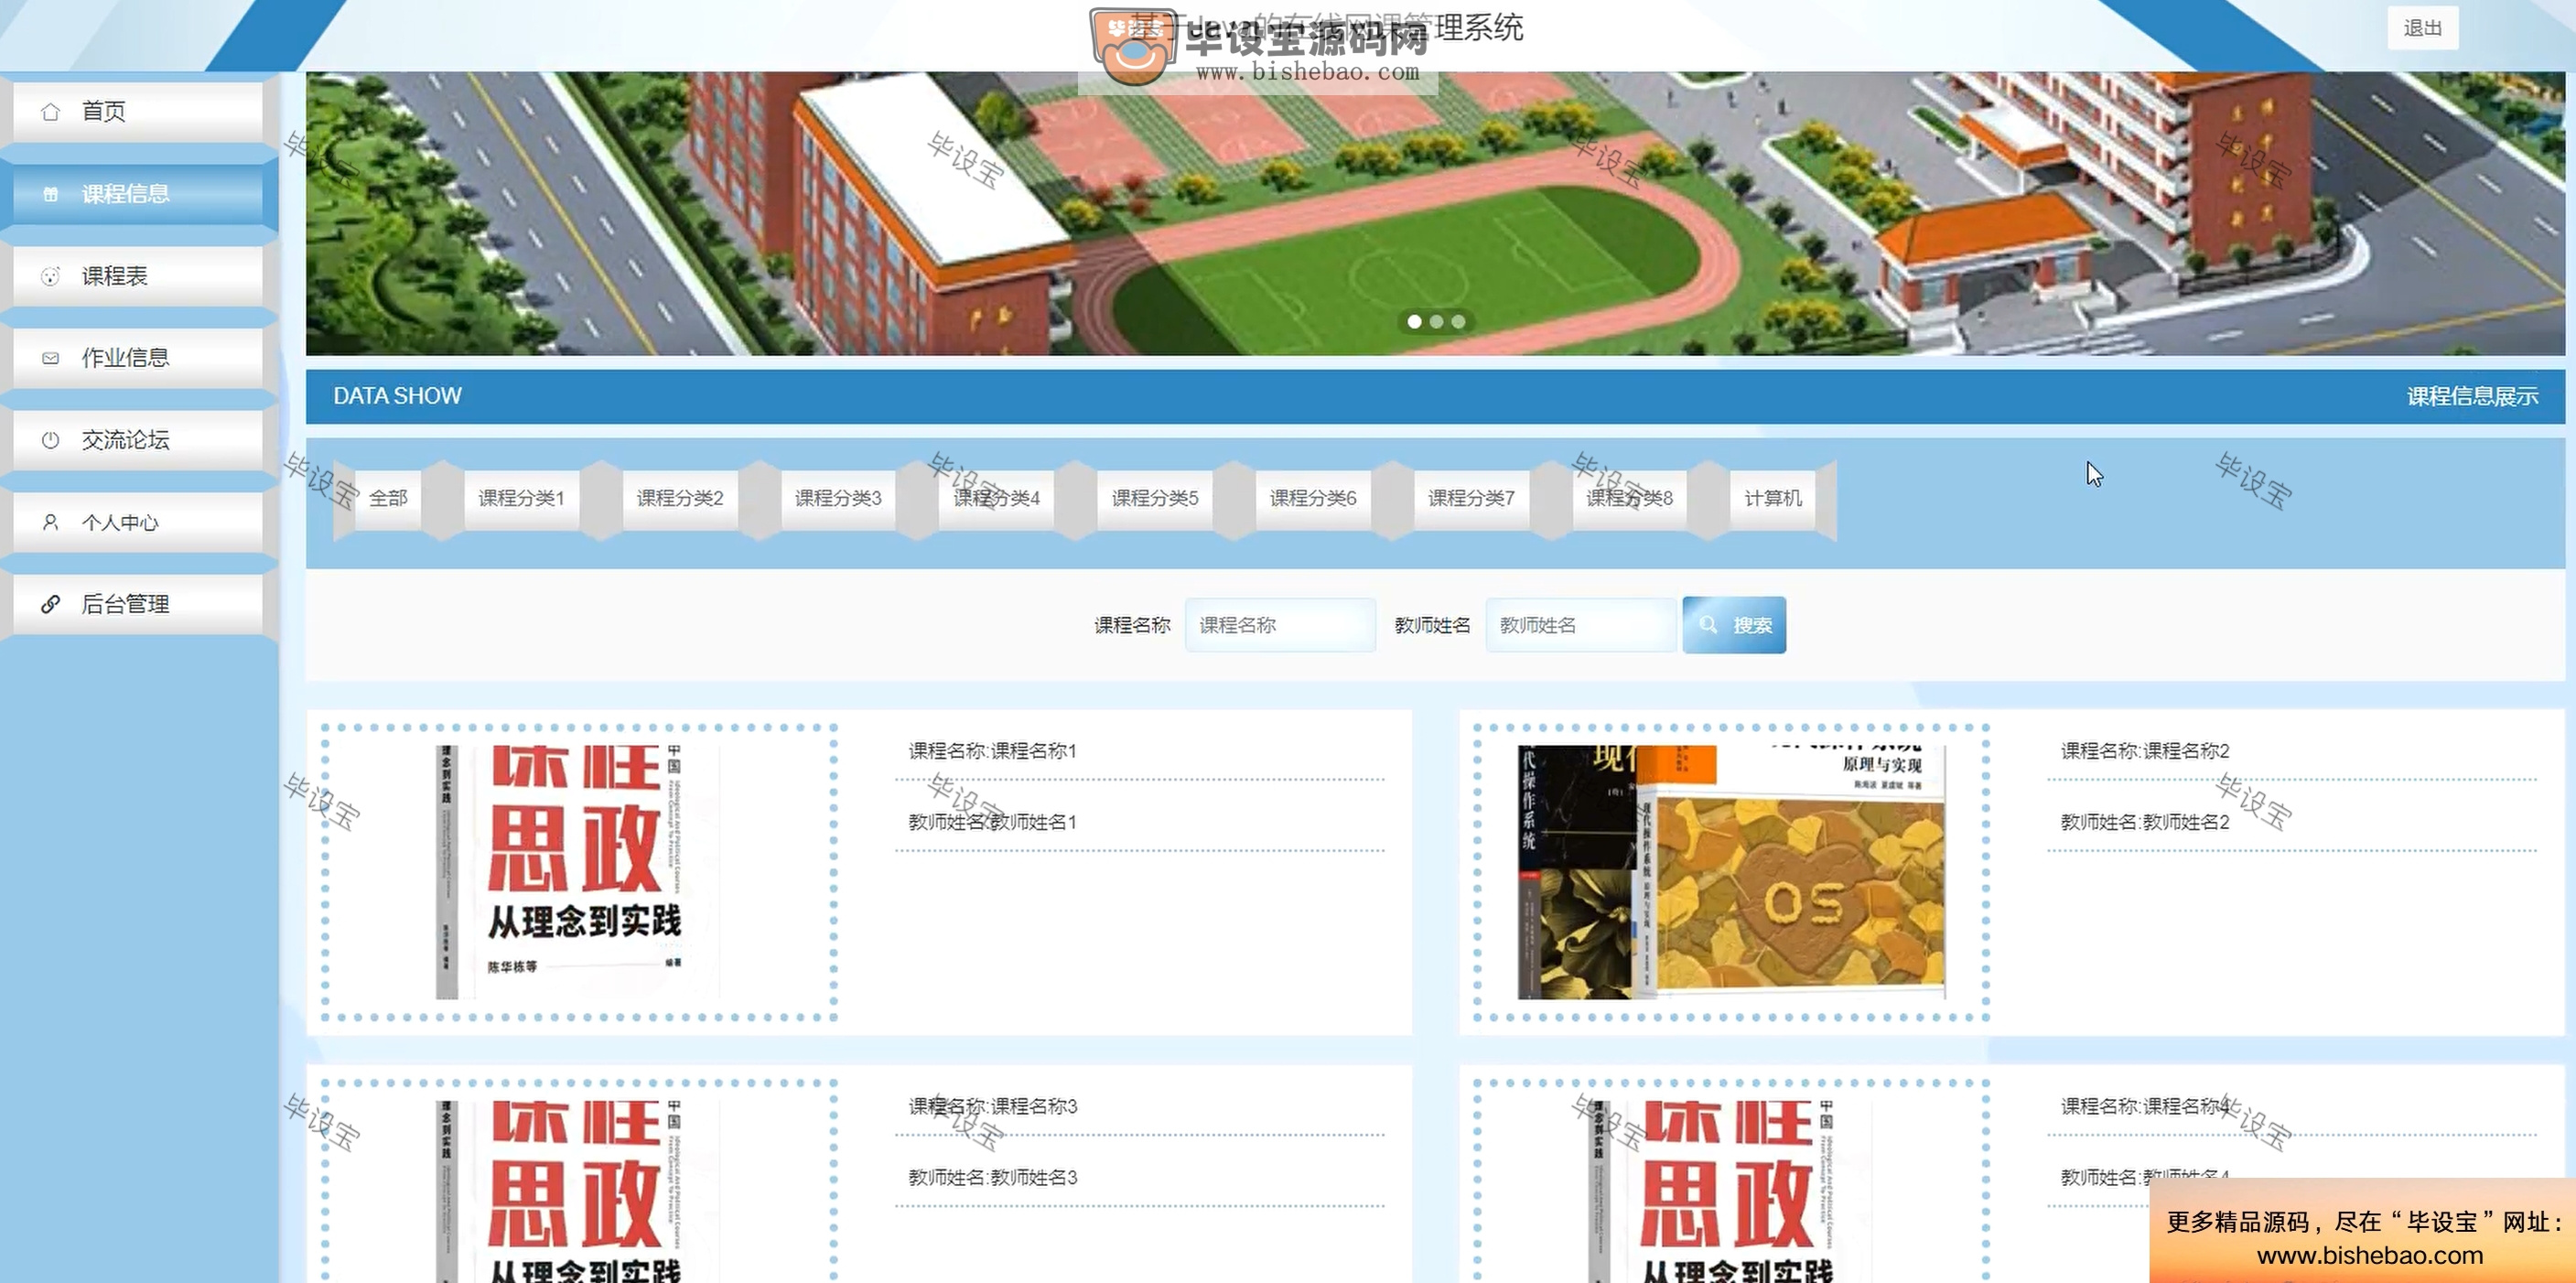The height and width of the screenshot is (1283, 2576).
Task: Choose the 课程分类6 filter
Action: tap(1313, 498)
